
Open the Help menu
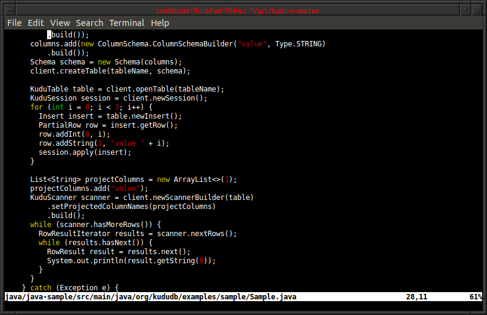click(x=160, y=23)
